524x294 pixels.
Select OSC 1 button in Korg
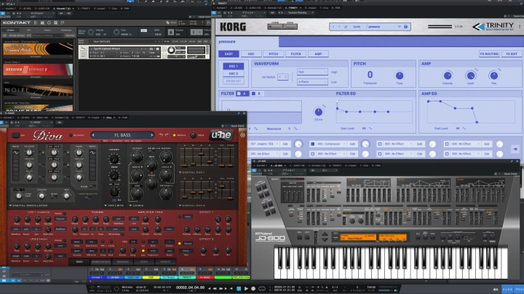point(234,66)
